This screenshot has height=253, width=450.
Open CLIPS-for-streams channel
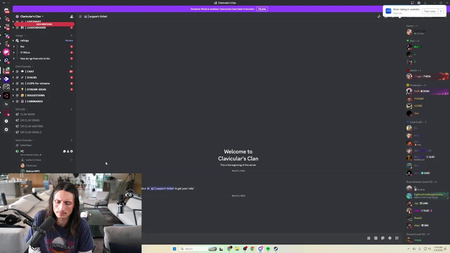[x=44, y=83]
